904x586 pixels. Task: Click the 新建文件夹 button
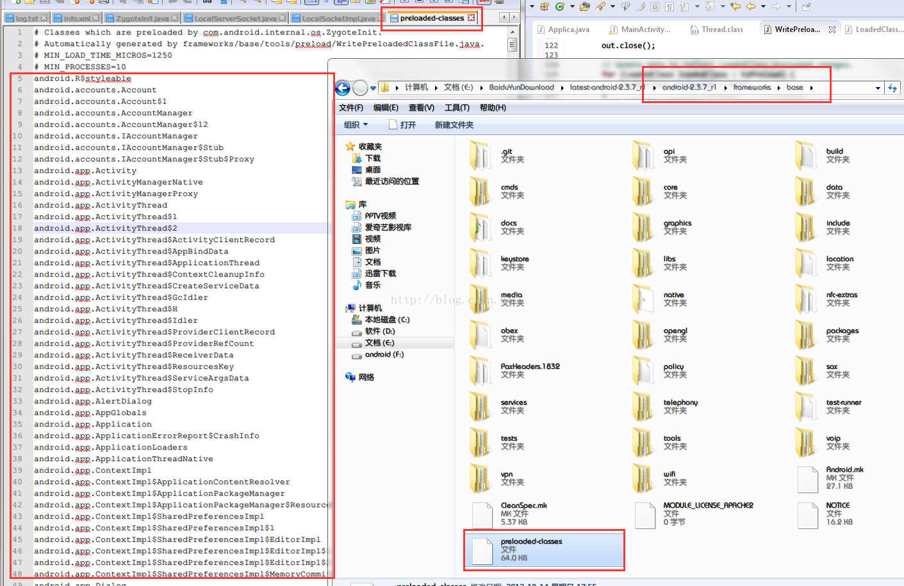click(x=454, y=125)
